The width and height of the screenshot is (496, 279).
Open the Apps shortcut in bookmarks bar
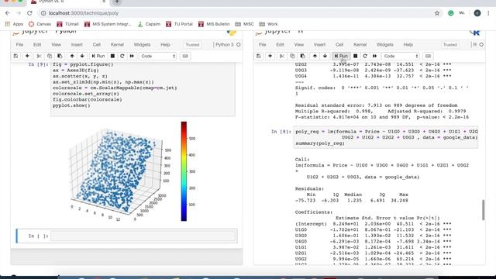[x=14, y=24]
